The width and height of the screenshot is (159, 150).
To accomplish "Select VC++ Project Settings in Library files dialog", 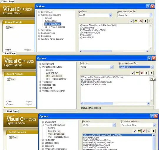I will (55, 27).
